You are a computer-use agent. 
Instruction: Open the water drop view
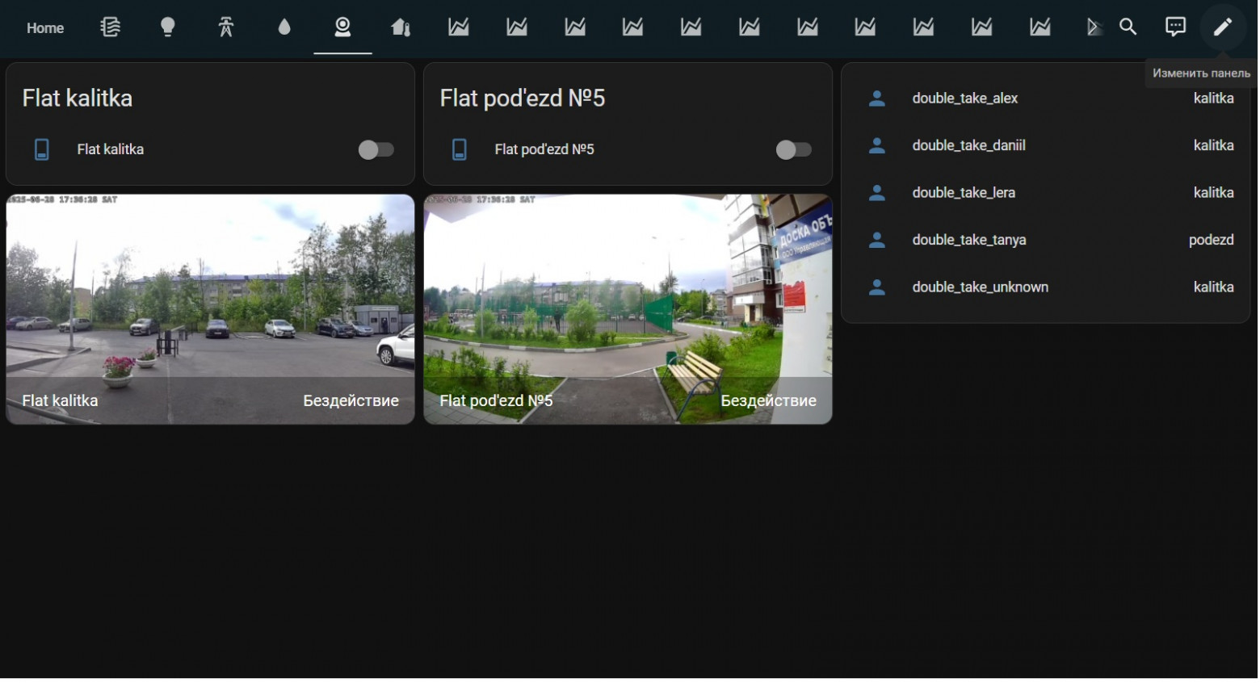(284, 27)
